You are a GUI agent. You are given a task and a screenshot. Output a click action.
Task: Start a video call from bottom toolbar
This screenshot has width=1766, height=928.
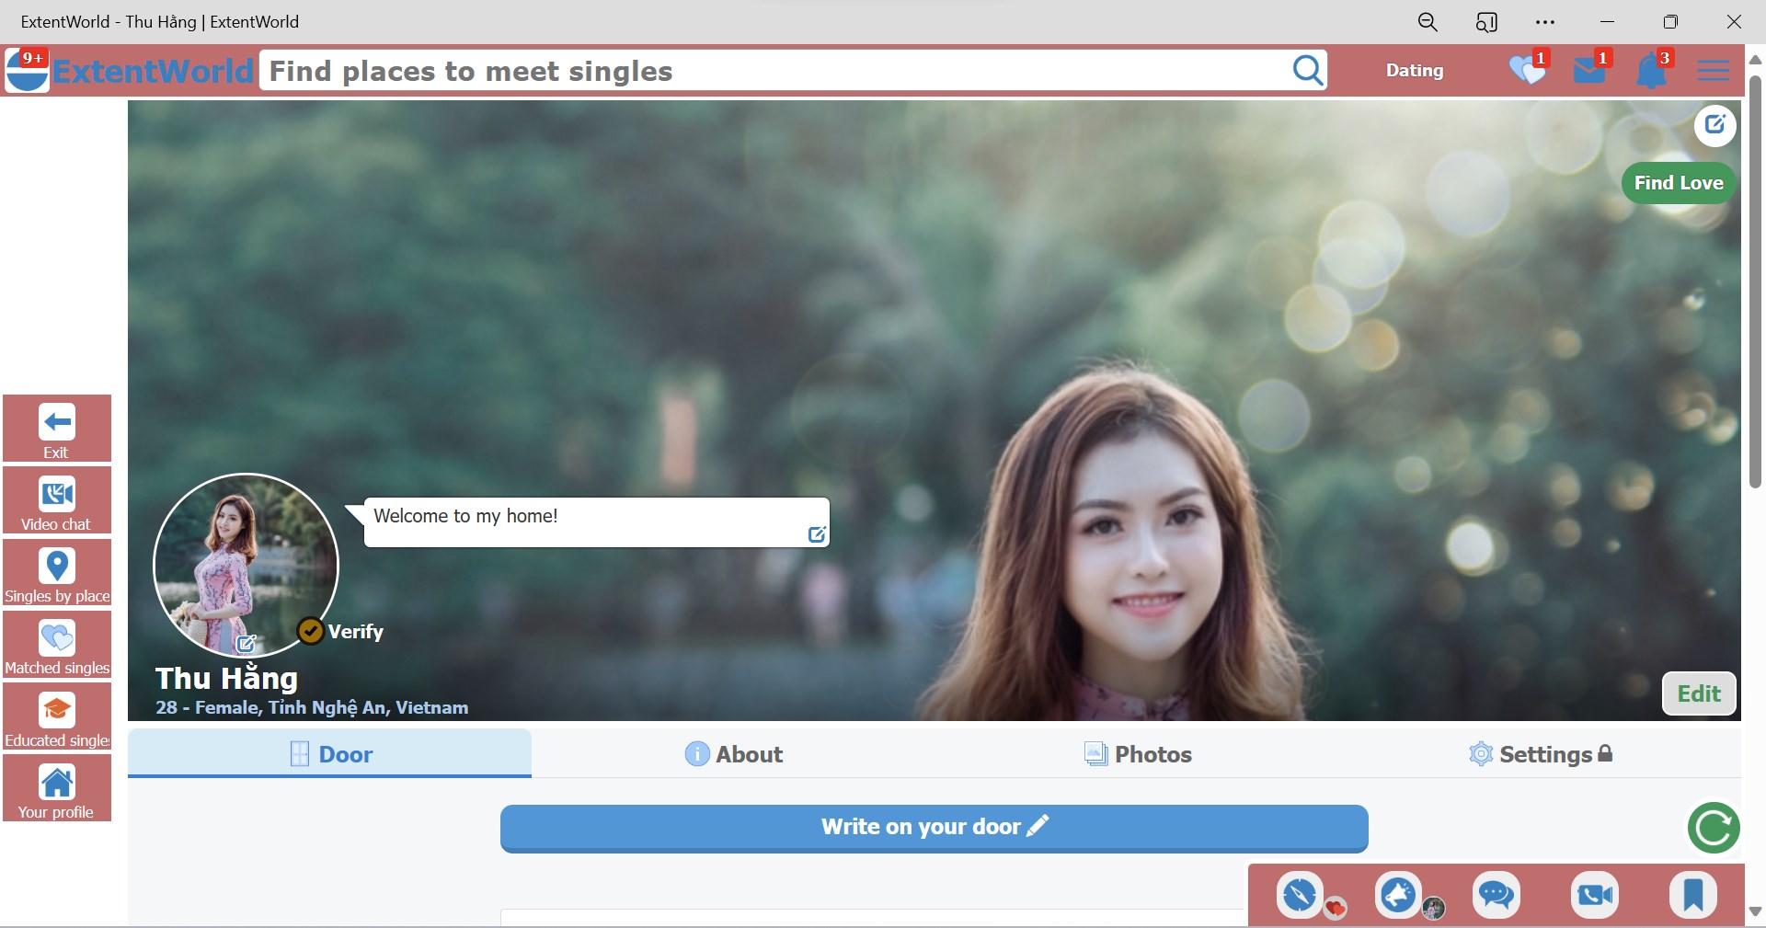point(1593,894)
